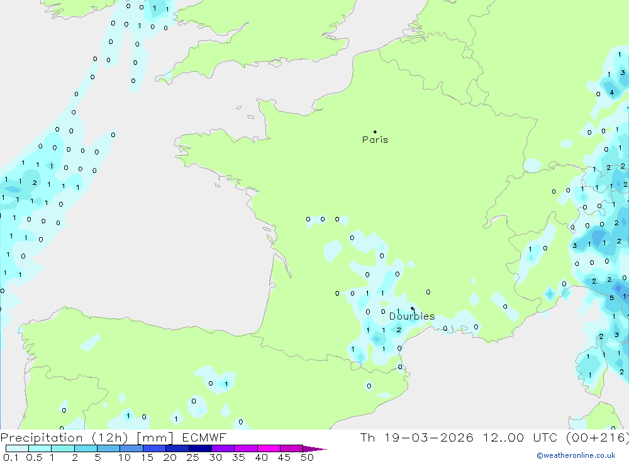629x461 pixels.
Task: Click the '4' precipitation value on the map
Action: point(612,92)
